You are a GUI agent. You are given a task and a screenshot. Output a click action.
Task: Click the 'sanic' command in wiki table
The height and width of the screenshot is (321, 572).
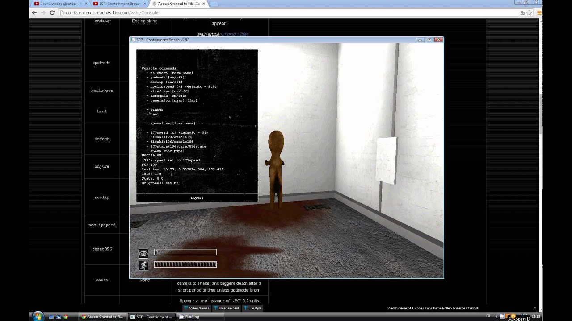[102, 280]
